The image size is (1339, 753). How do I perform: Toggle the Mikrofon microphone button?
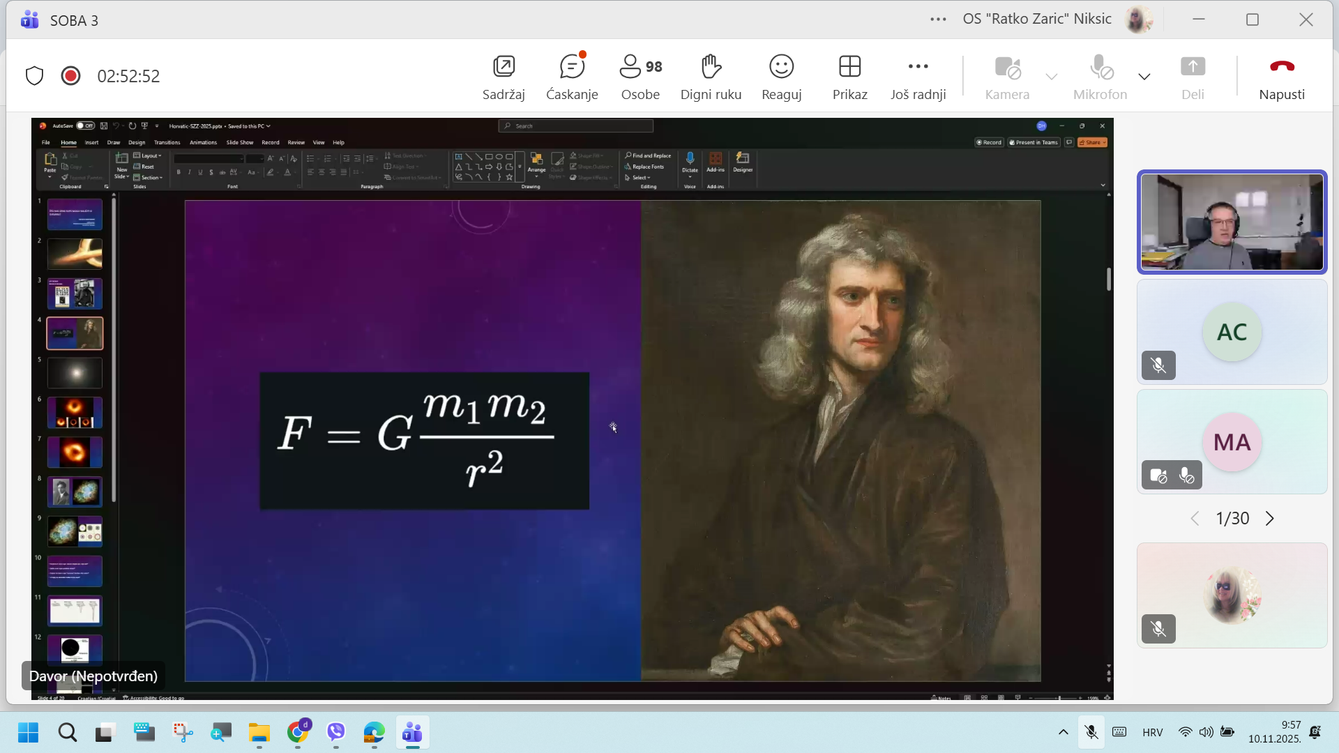click(1100, 68)
